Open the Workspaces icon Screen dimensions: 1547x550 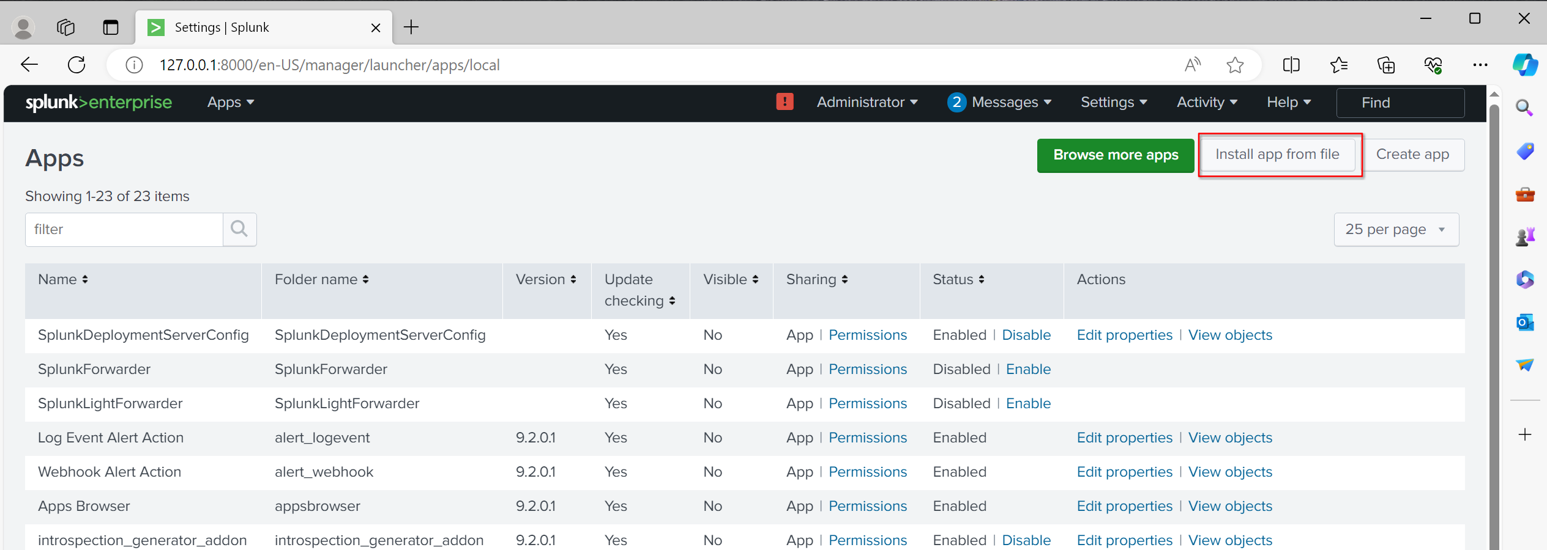[x=65, y=28]
